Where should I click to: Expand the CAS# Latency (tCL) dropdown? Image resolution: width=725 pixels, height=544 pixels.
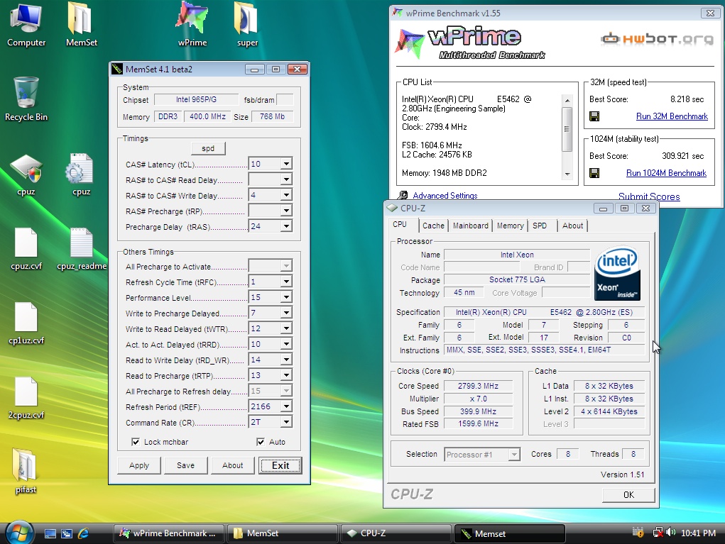(287, 164)
